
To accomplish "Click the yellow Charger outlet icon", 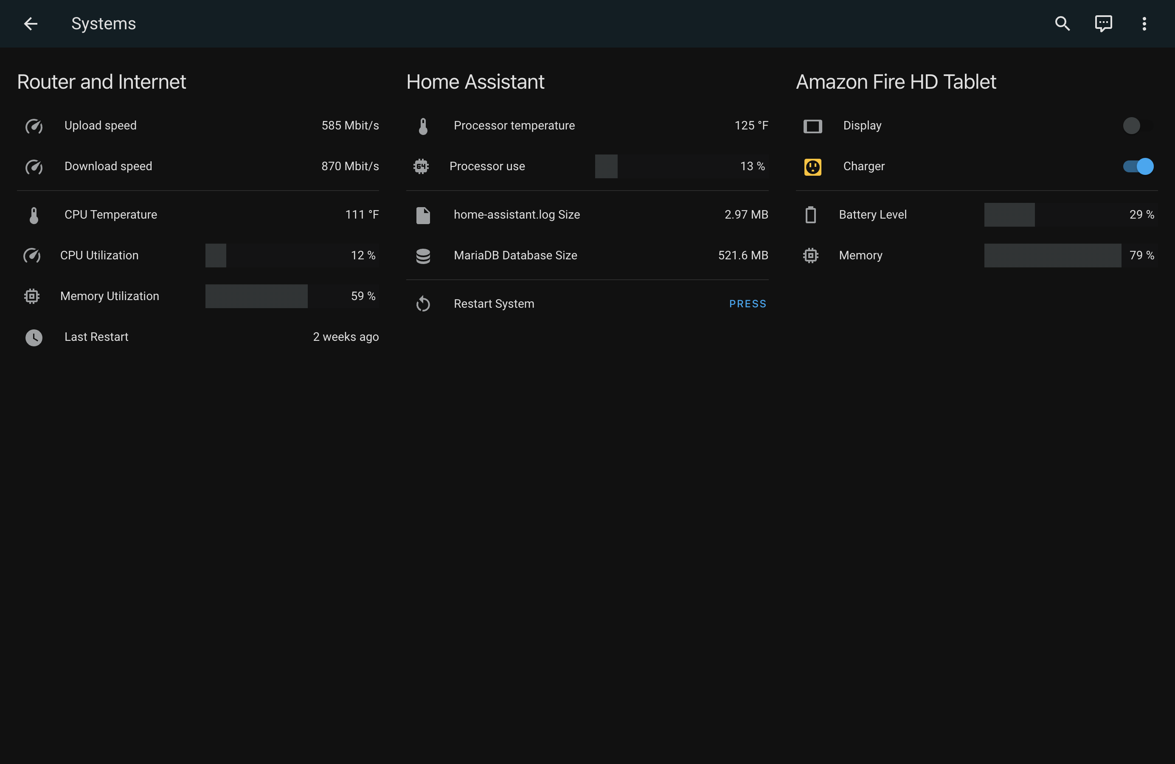I will click(812, 167).
